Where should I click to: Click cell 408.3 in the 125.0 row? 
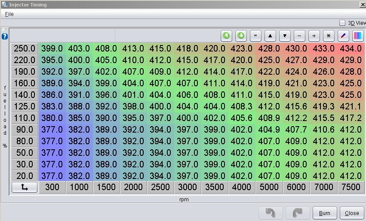pos(242,106)
